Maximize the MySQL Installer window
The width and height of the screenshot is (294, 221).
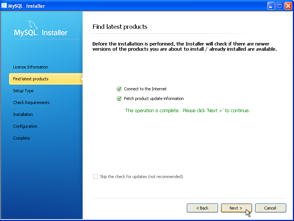coord(280,6)
